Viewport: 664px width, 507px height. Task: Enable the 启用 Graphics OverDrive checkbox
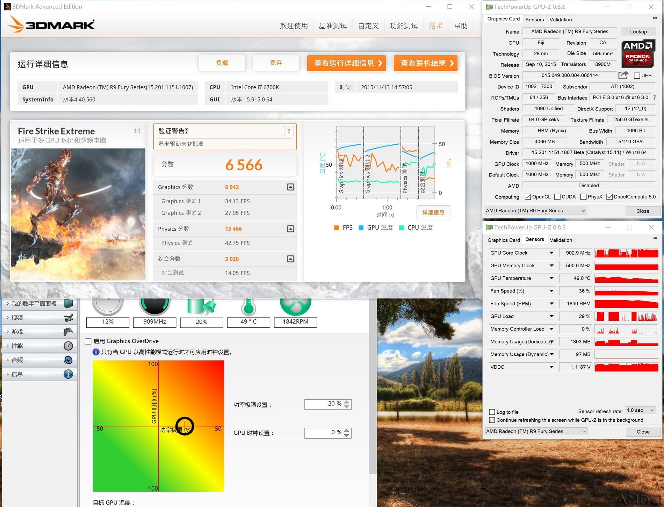tap(88, 341)
